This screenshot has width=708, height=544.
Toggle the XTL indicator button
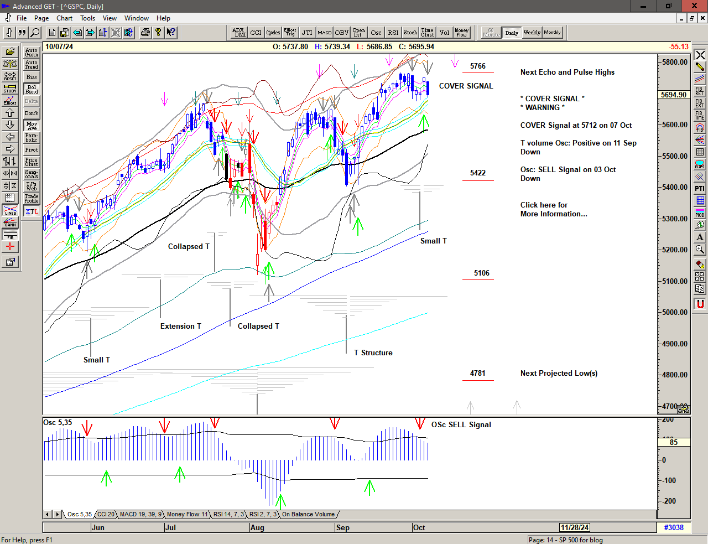click(x=32, y=211)
